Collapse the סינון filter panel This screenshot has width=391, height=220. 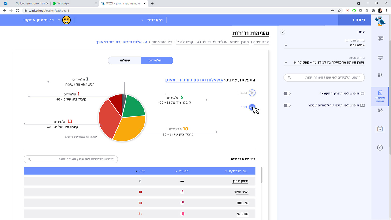click(x=283, y=32)
